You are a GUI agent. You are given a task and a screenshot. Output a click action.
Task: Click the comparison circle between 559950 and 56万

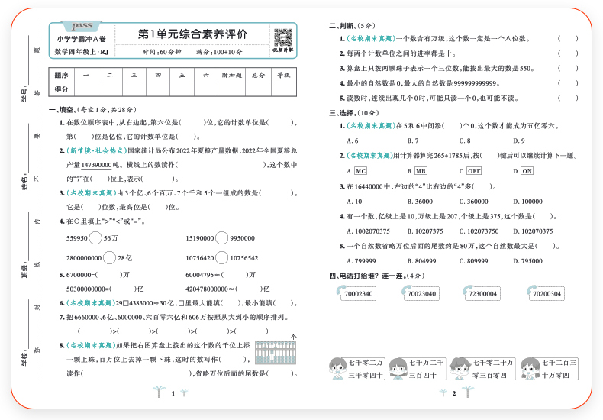[95, 238]
